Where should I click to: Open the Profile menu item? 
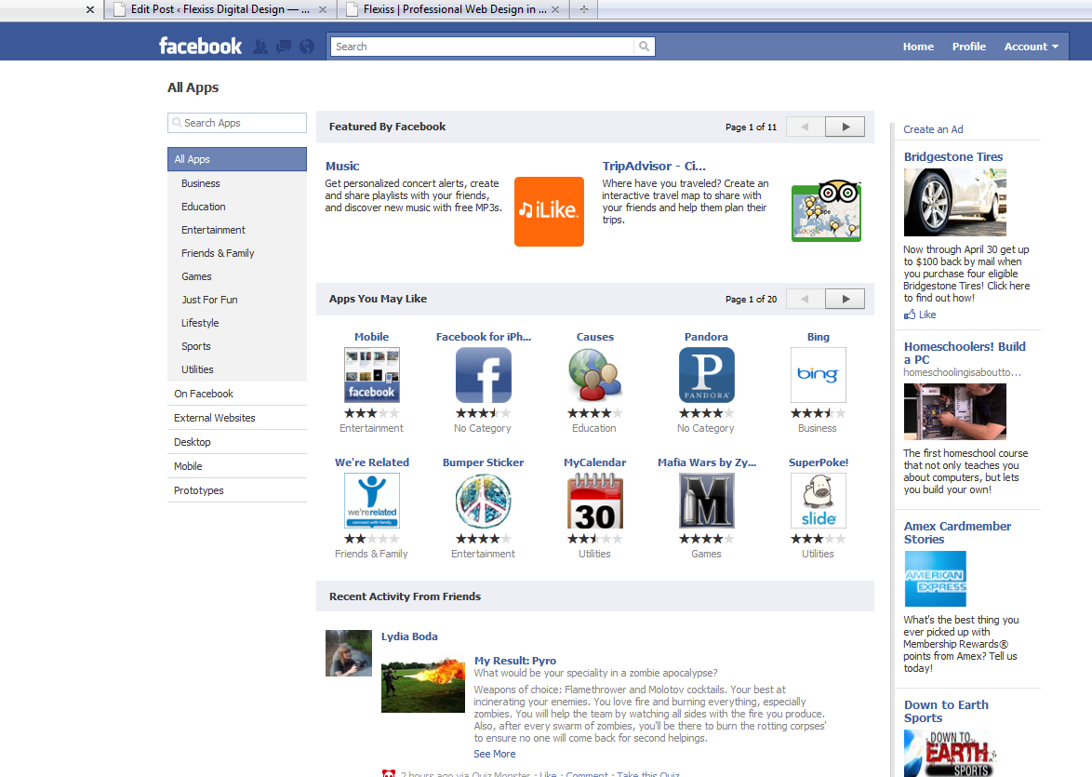968,47
